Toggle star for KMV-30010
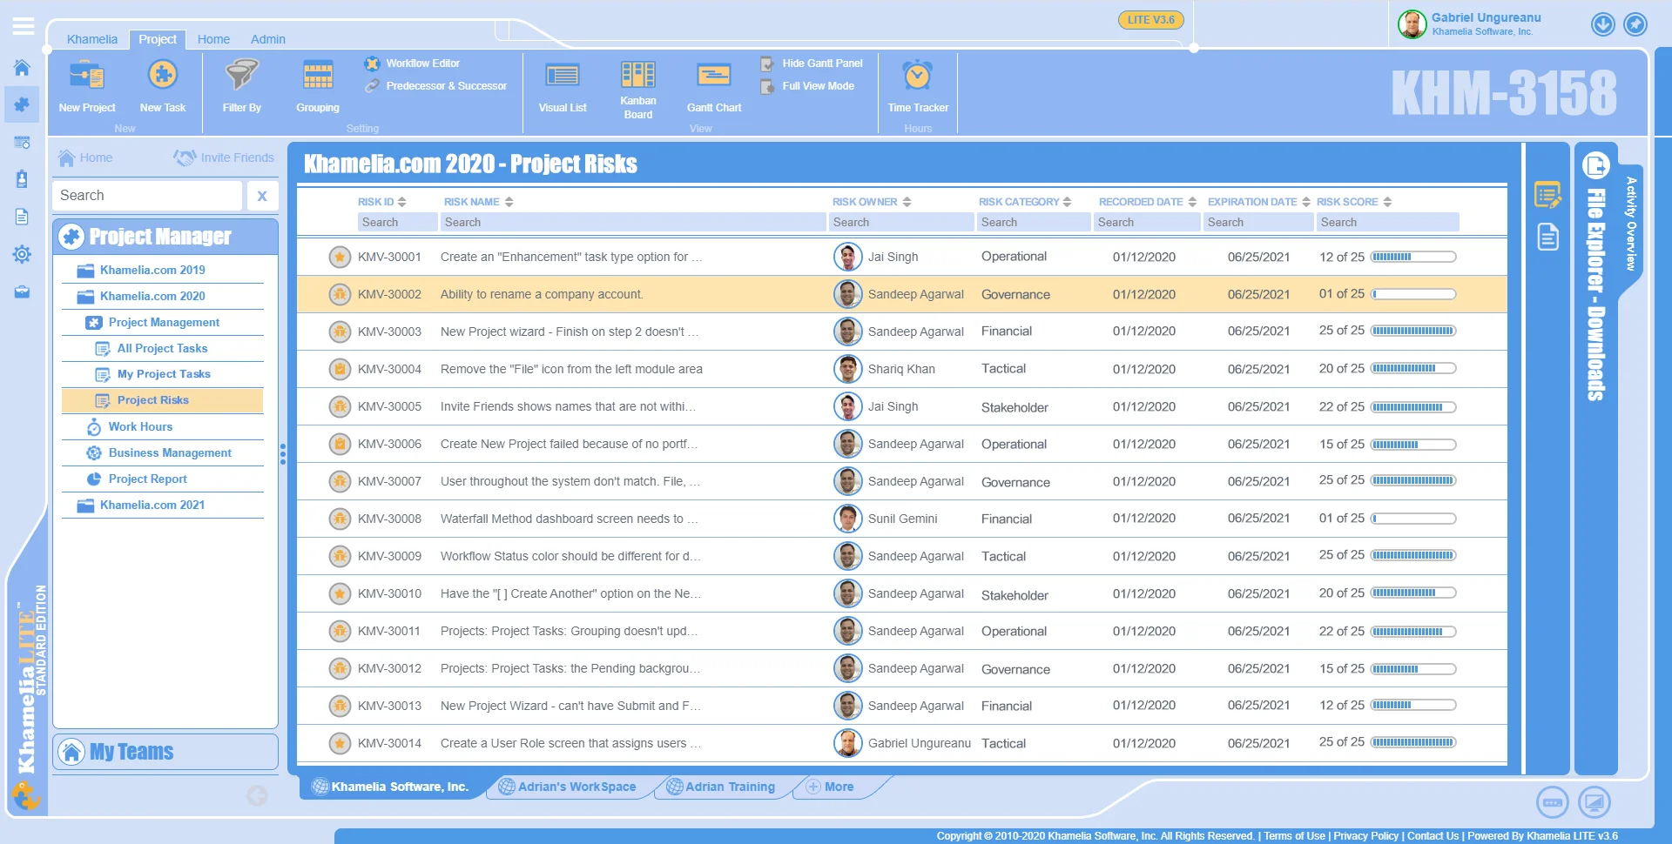This screenshot has height=844, width=1672. tap(340, 594)
